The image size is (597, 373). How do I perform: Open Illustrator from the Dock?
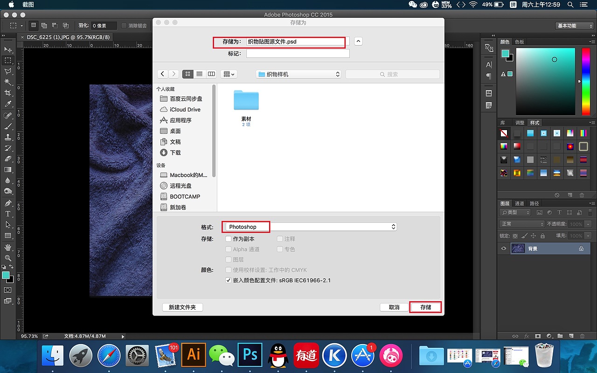pyautogui.click(x=194, y=355)
